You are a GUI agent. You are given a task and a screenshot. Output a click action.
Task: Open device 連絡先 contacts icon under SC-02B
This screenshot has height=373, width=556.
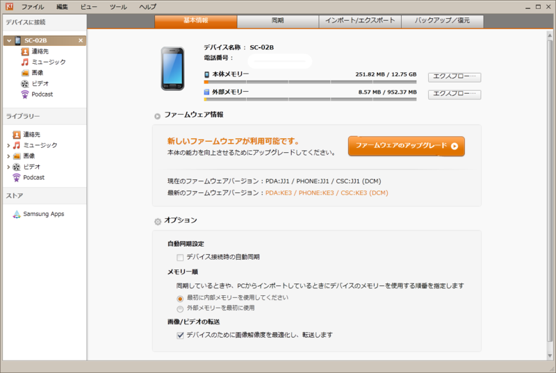pyautogui.click(x=25, y=51)
